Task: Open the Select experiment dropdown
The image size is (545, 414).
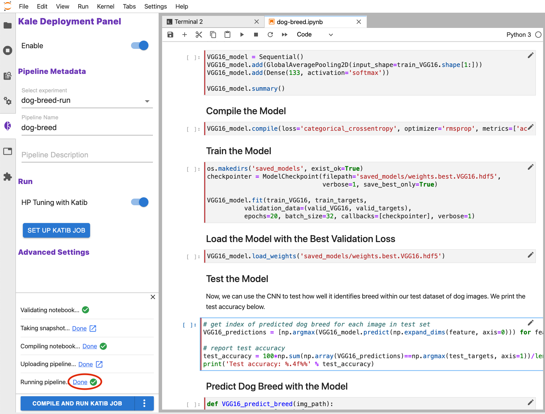Action: [x=87, y=101]
